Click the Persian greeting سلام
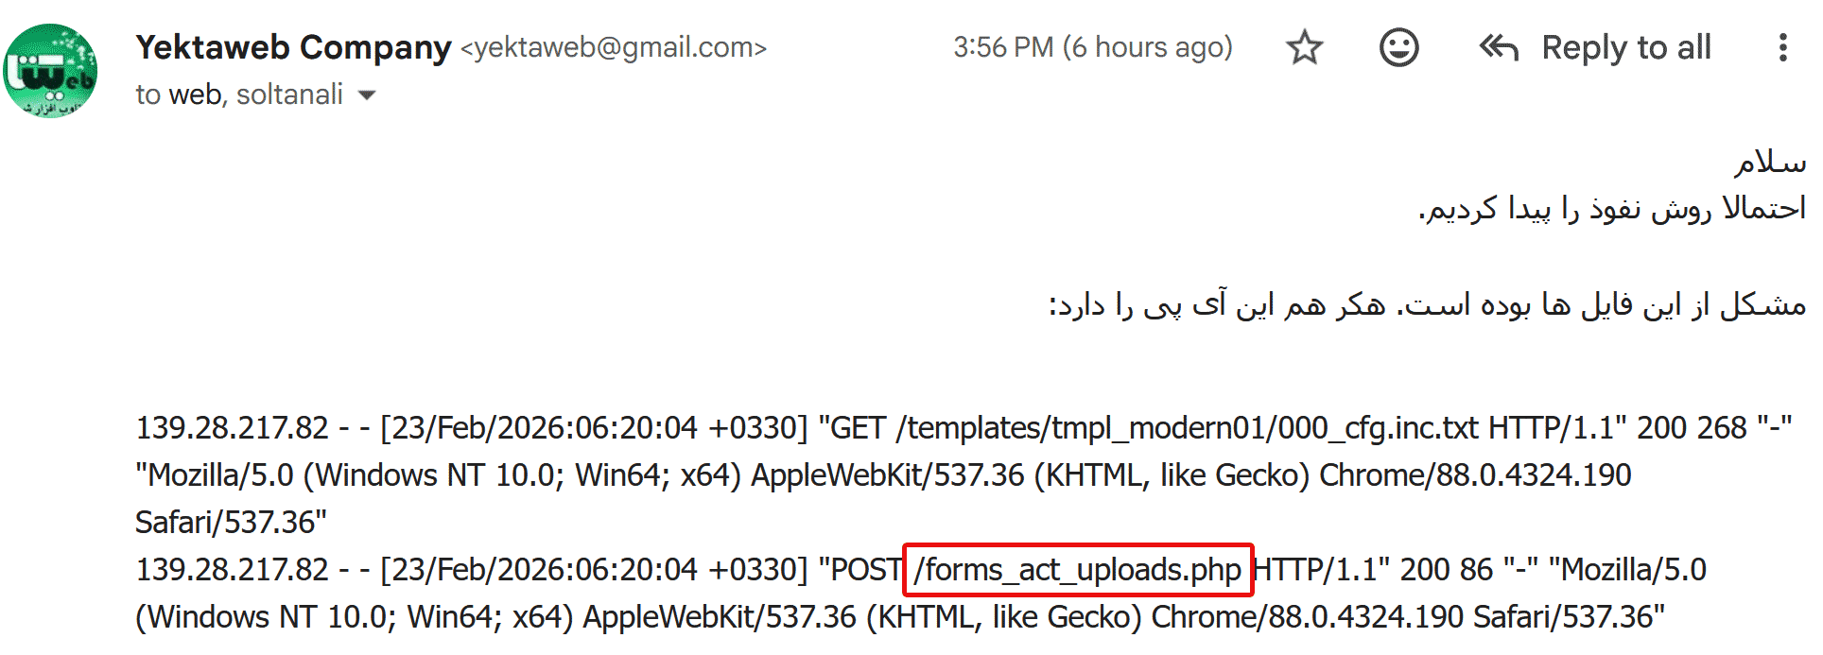 1769,162
